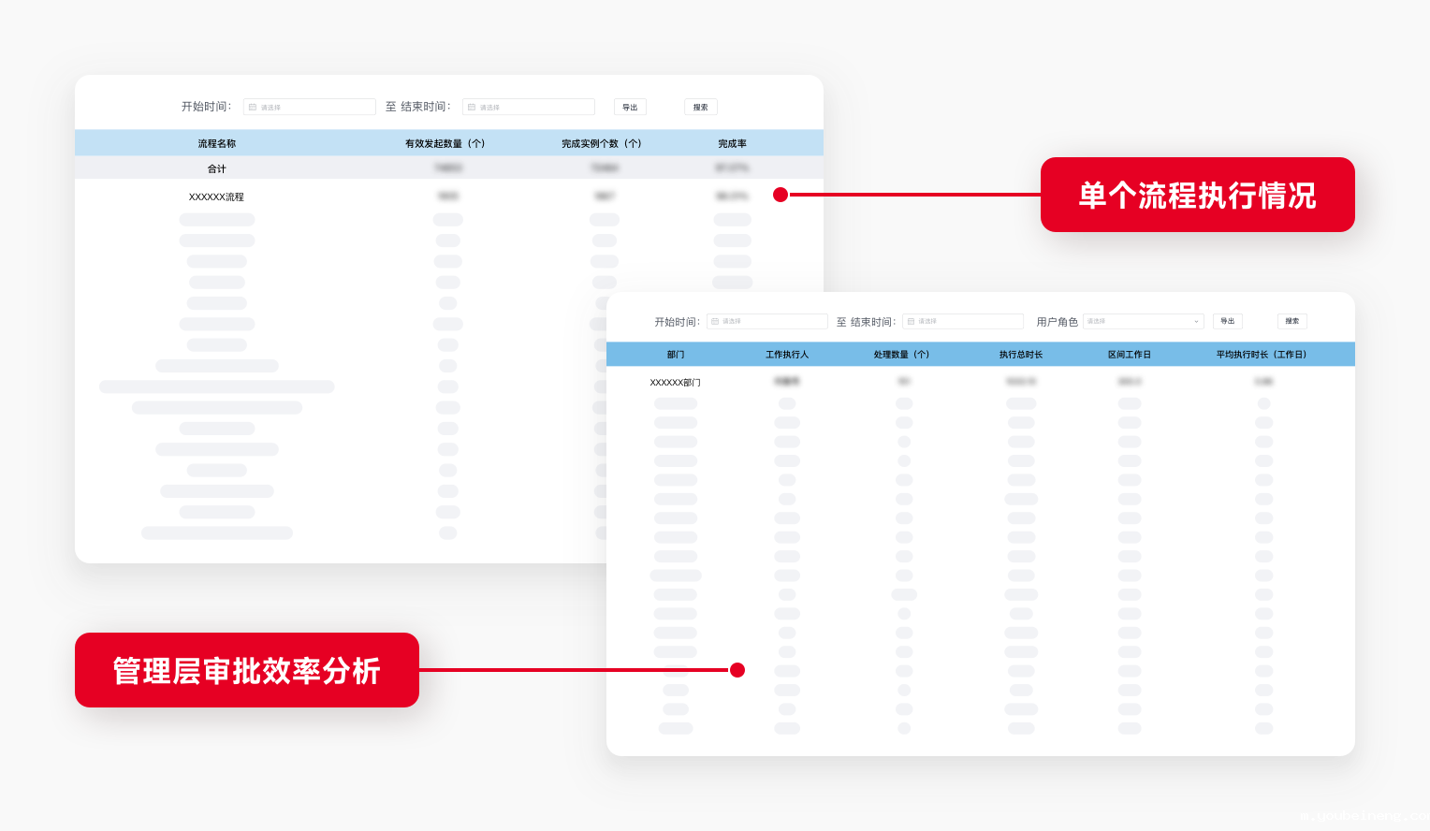Click the 执行总时长 column header

click(x=1020, y=355)
